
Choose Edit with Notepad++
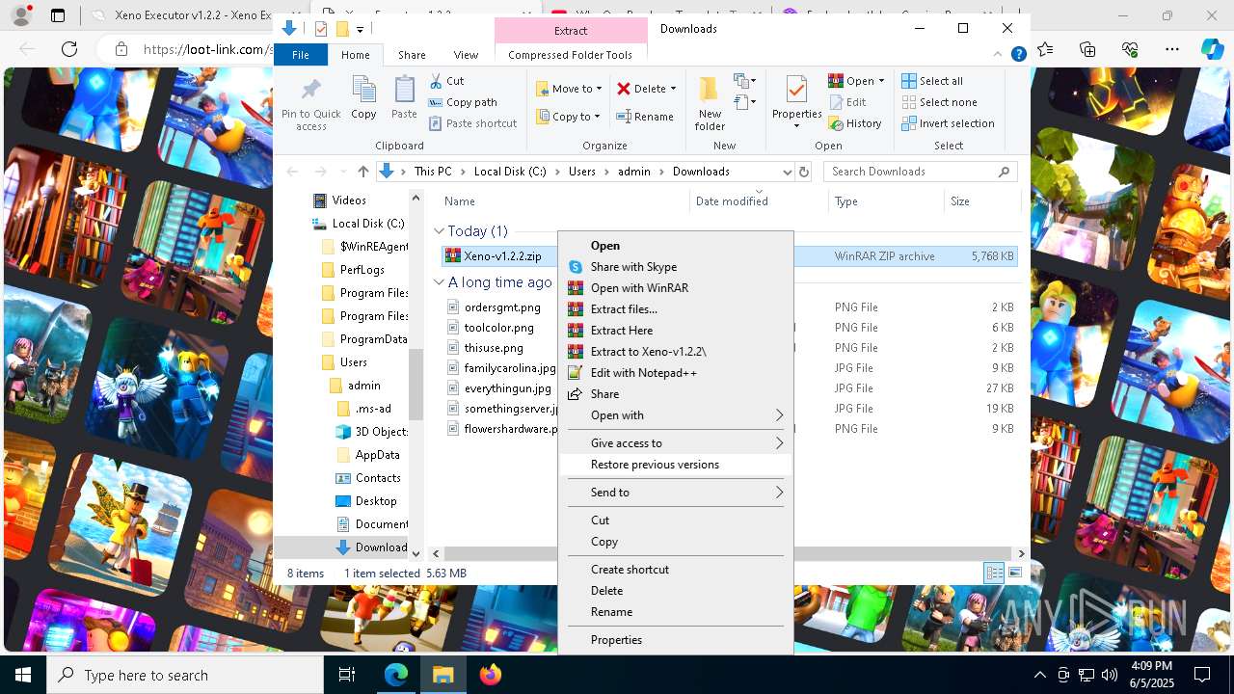(675, 373)
